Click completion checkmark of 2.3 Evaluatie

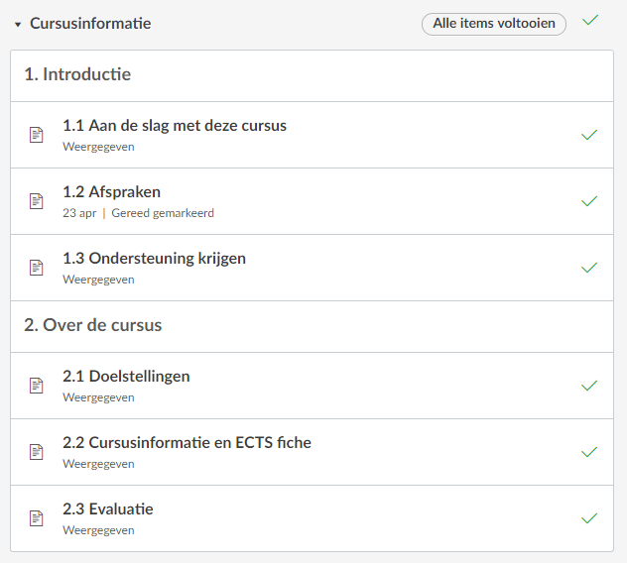[x=589, y=518]
